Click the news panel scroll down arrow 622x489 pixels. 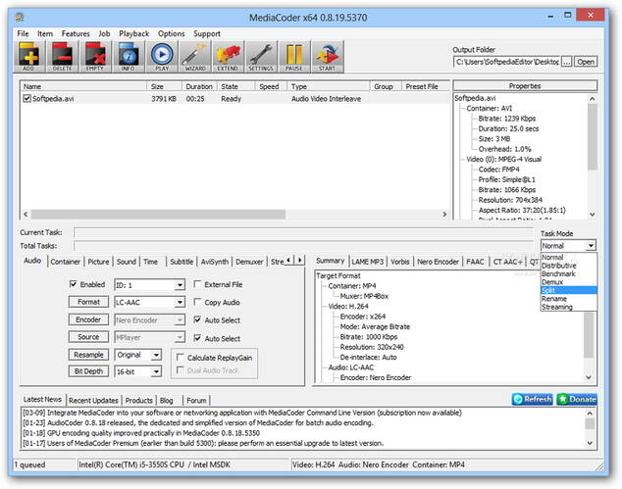tap(590, 443)
